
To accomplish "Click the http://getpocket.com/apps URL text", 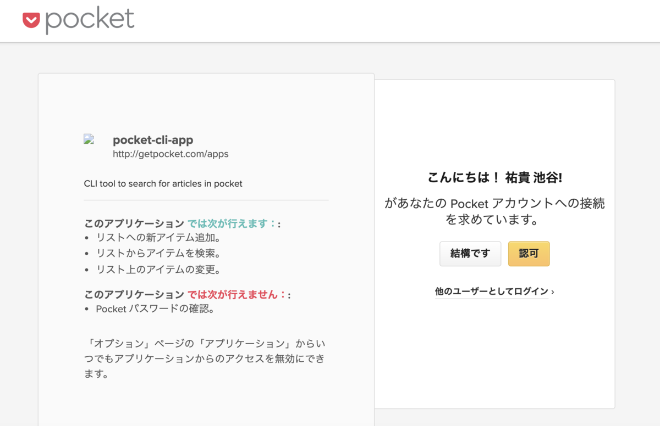I will pos(170,154).
